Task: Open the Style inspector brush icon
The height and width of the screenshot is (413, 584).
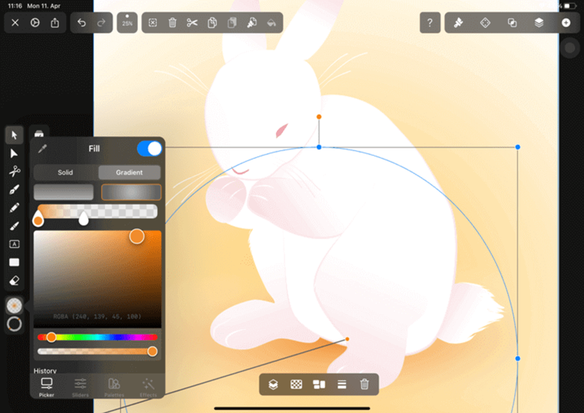Action: (459, 23)
